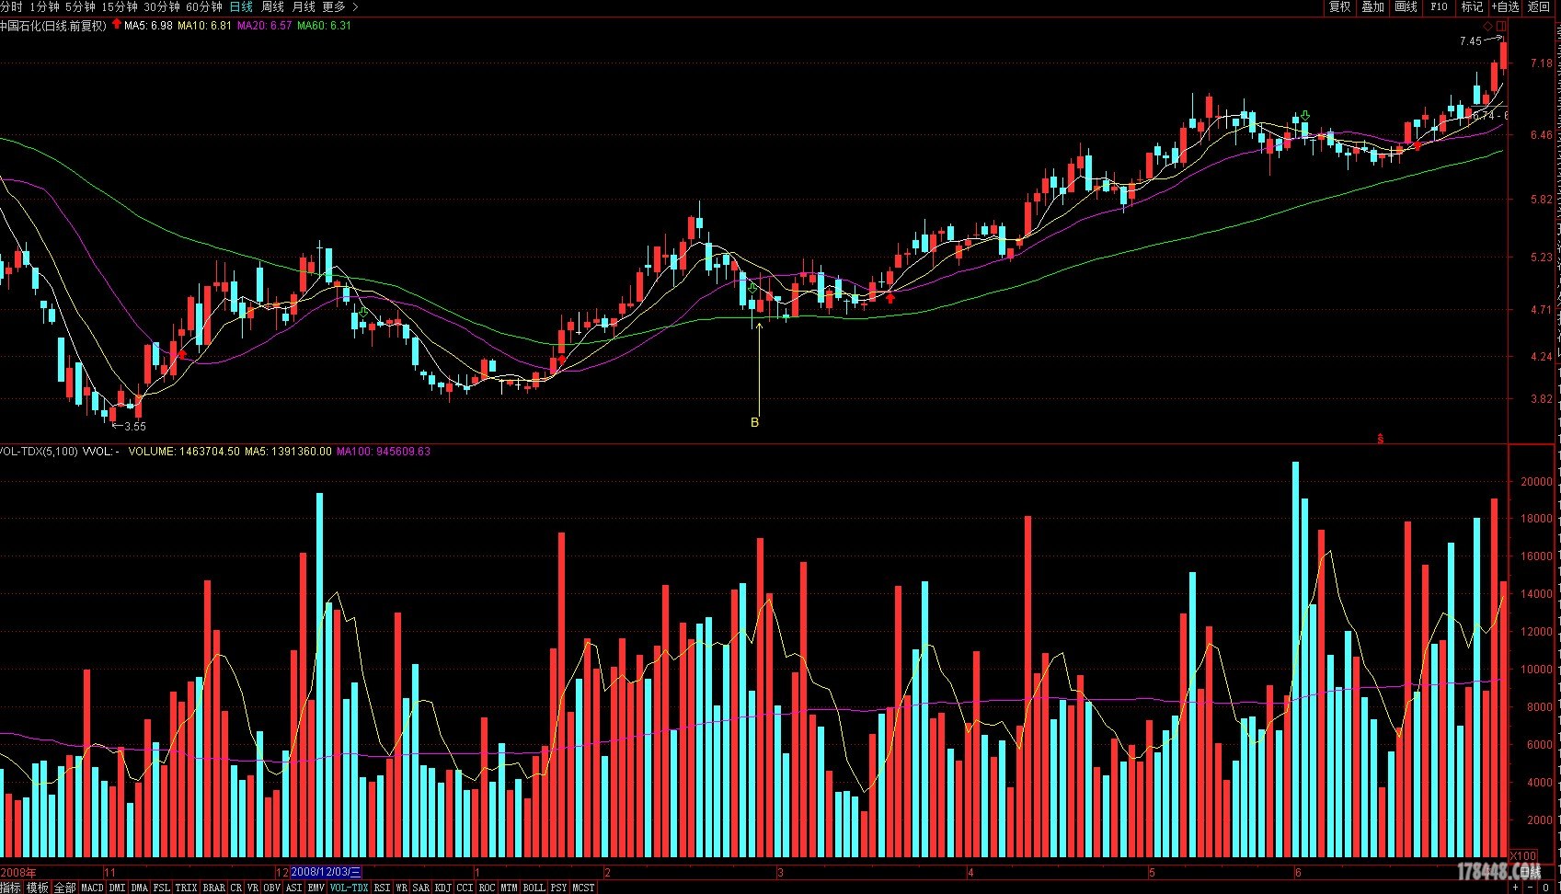The image size is (1561, 894).
Task: Click the 叠加 overlay button
Action: coord(1372,6)
